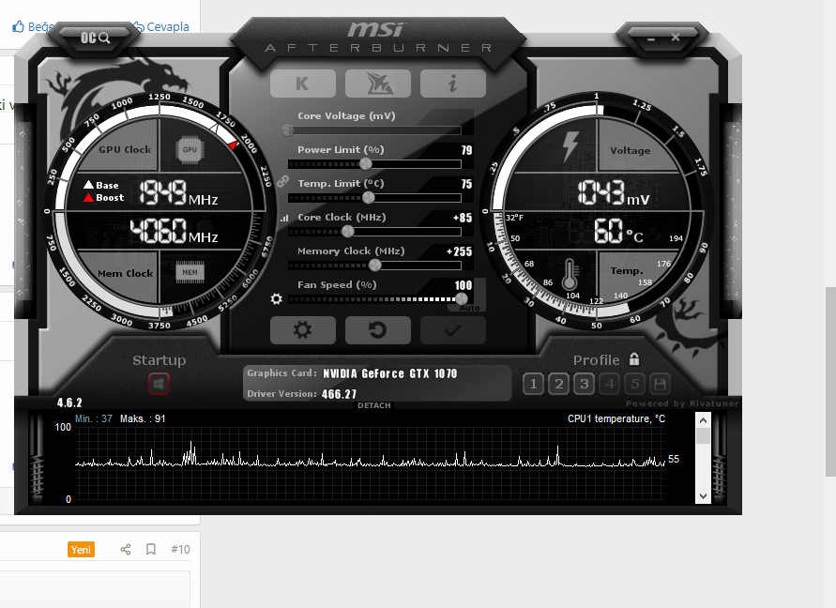Click the CPU1 temperature graph area
This screenshot has width=836, height=608.
pos(370,463)
